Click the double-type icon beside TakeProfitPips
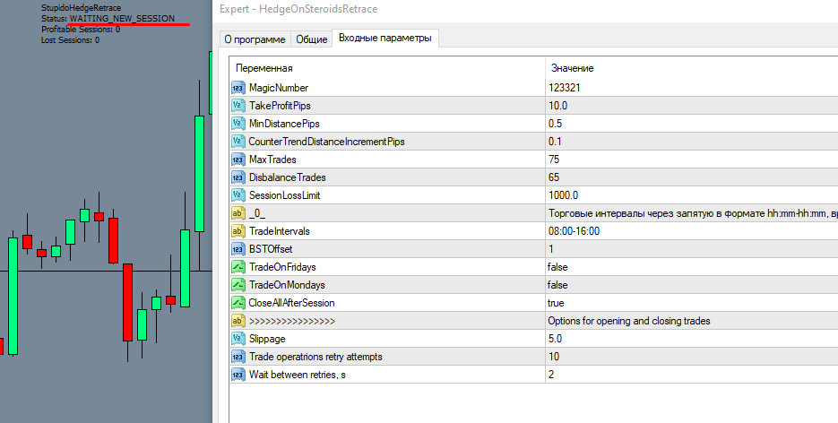 (238, 106)
